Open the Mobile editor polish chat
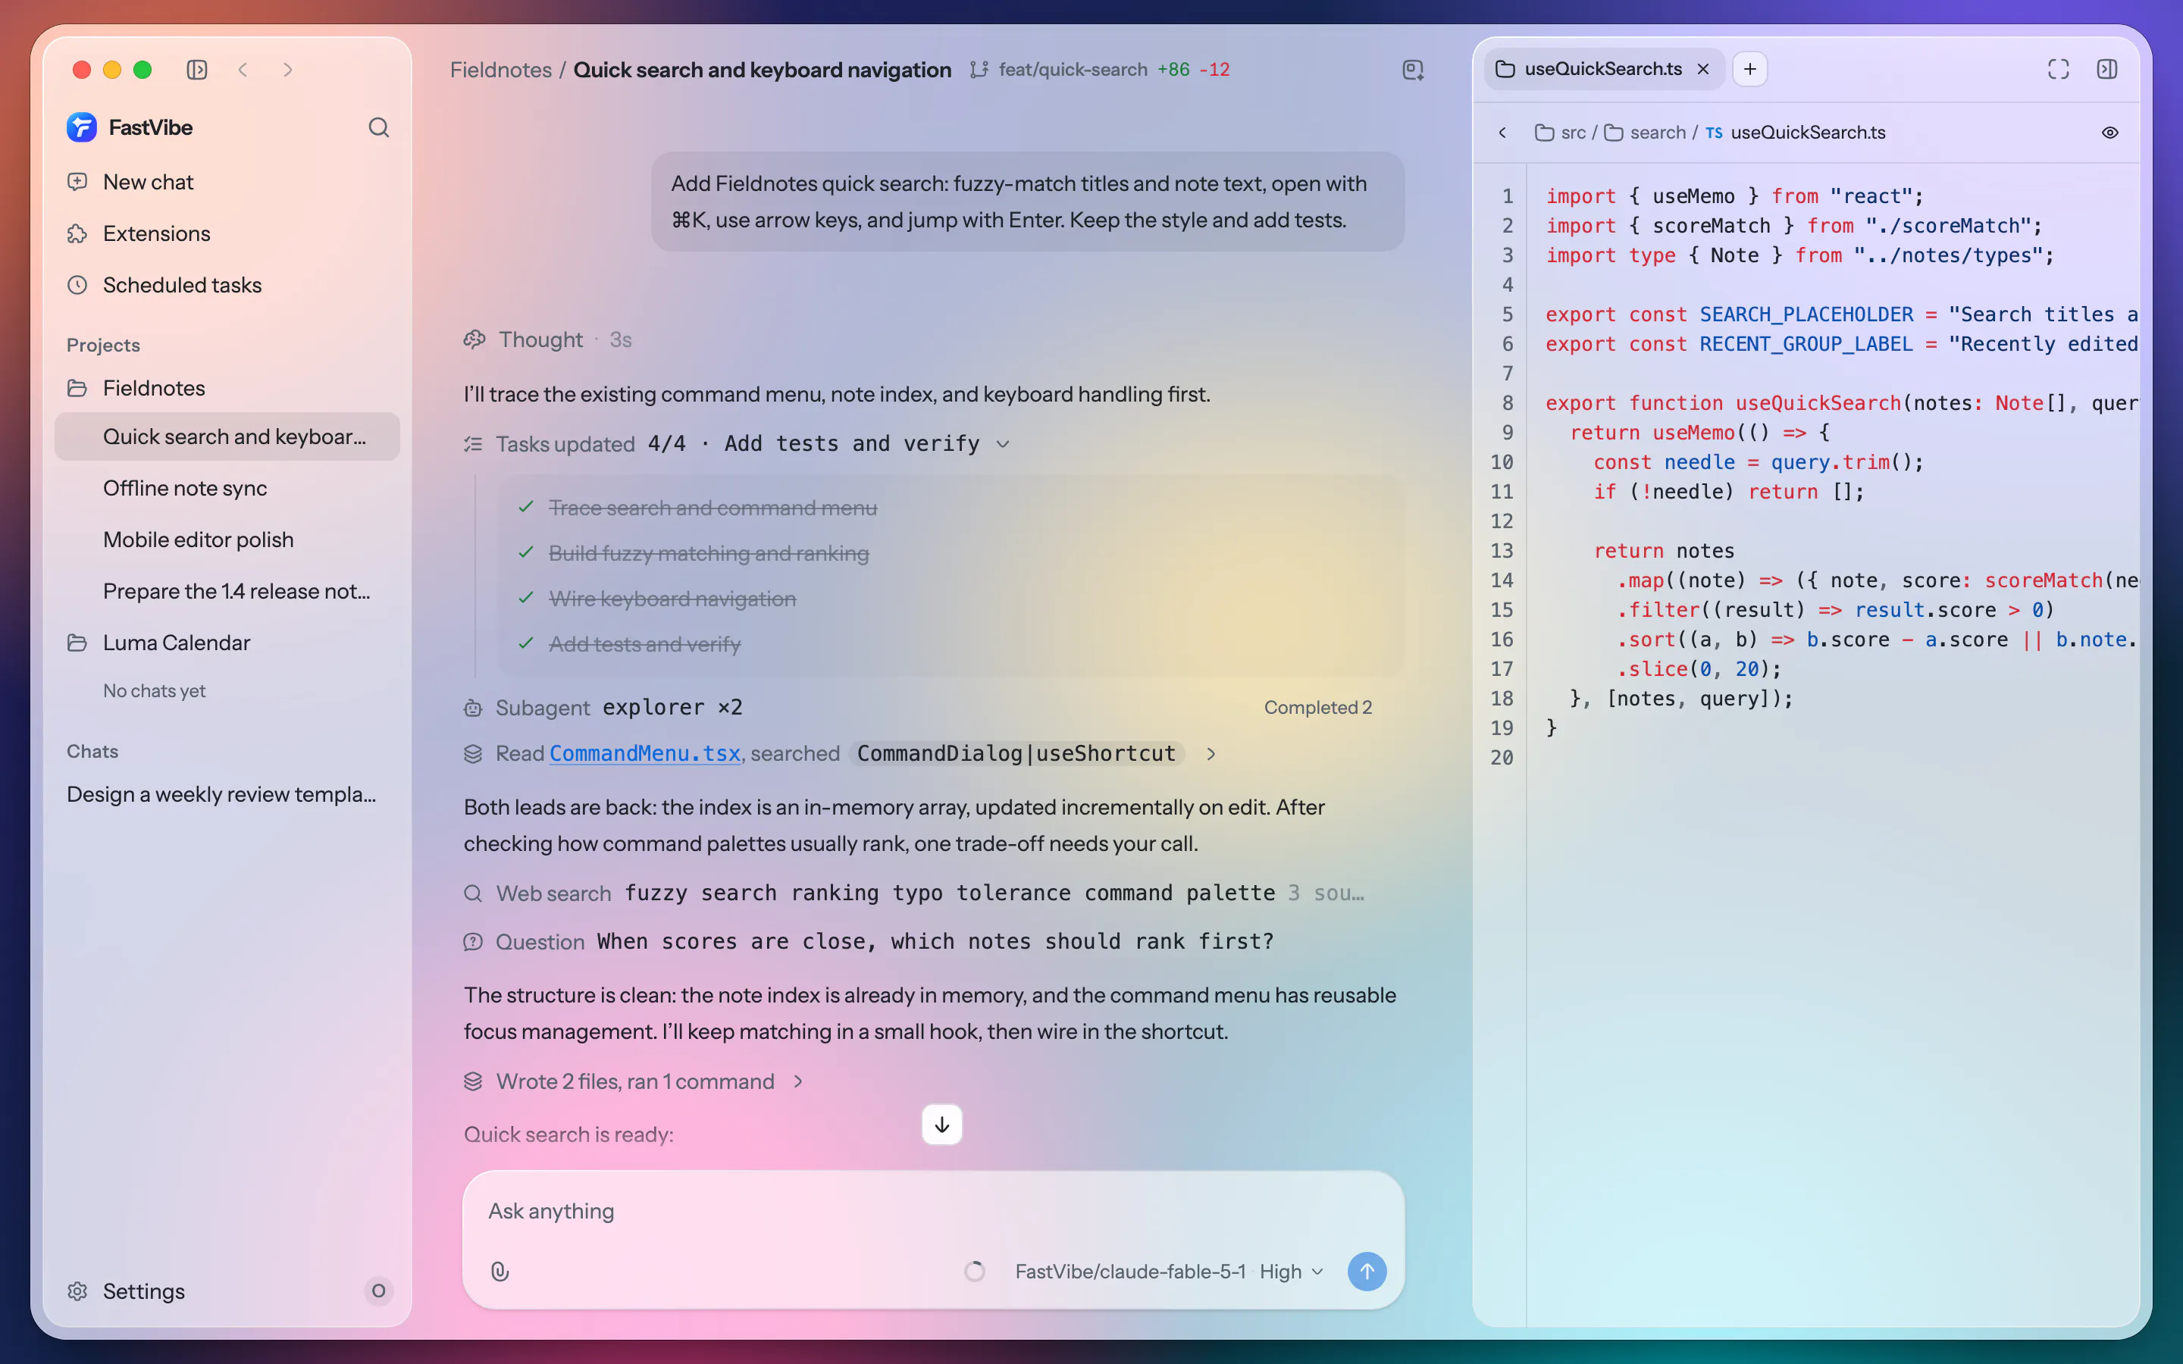This screenshot has width=2183, height=1364. [227, 540]
